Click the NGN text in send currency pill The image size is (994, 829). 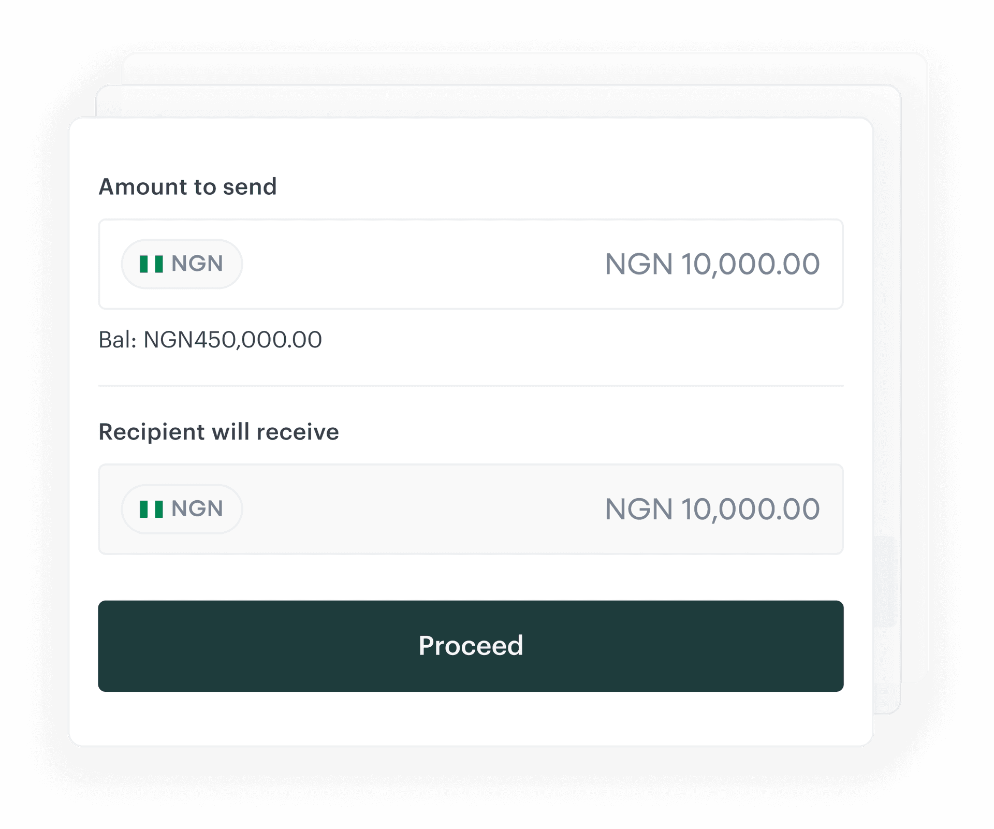click(x=197, y=264)
